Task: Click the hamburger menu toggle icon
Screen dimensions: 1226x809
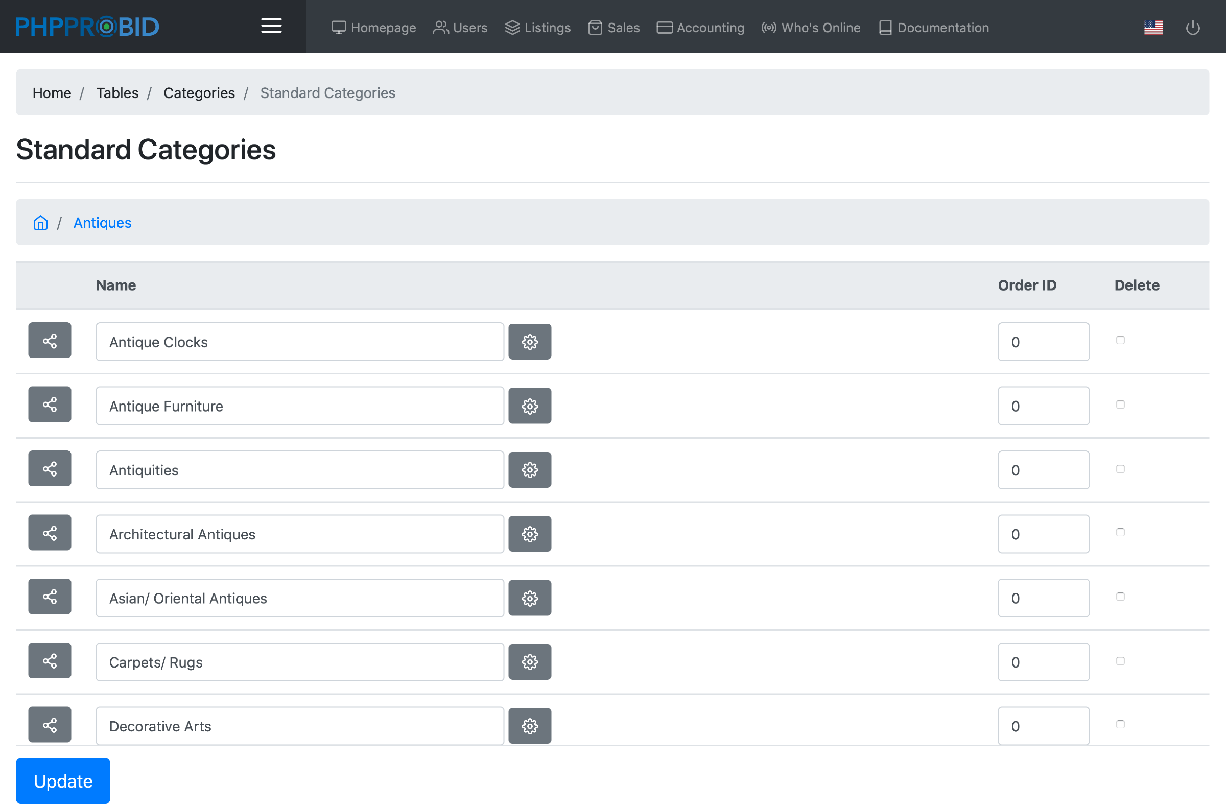Action: point(271,26)
